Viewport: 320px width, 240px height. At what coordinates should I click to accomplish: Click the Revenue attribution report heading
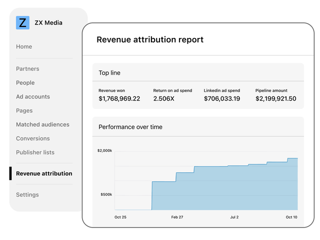click(x=150, y=39)
